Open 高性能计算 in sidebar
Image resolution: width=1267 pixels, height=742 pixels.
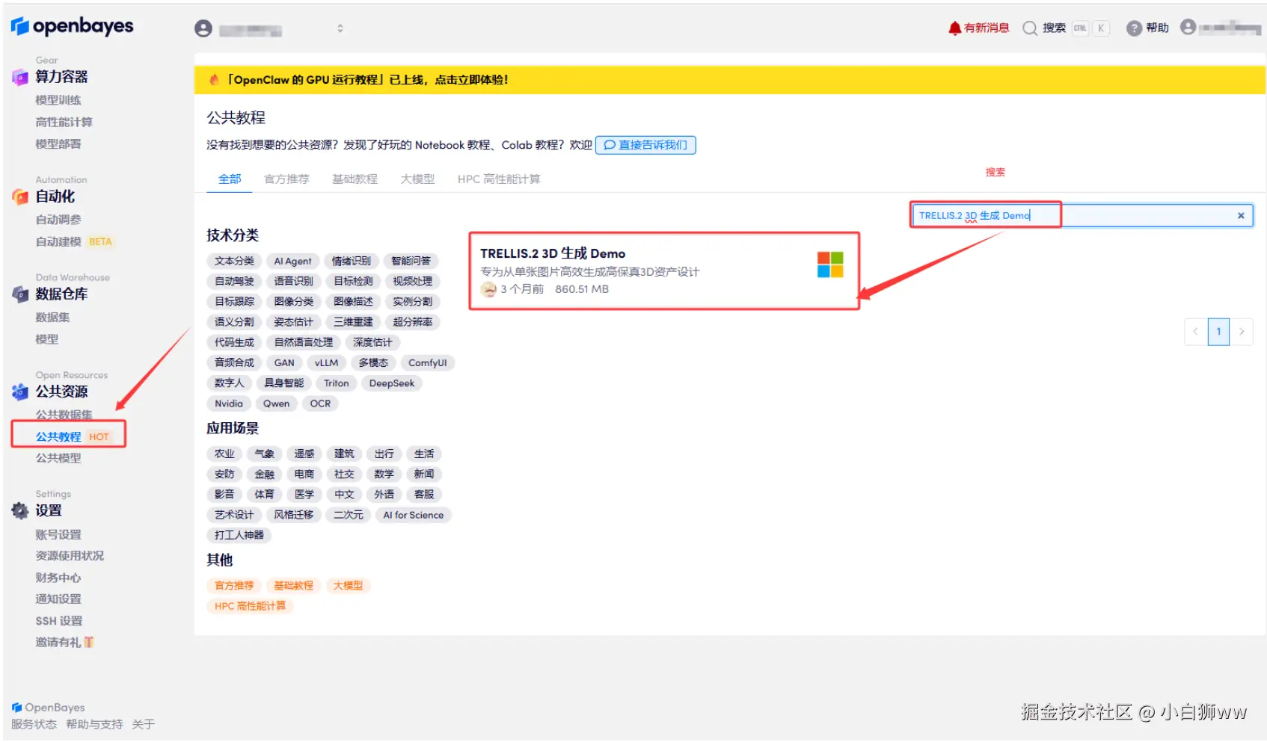pos(64,123)
